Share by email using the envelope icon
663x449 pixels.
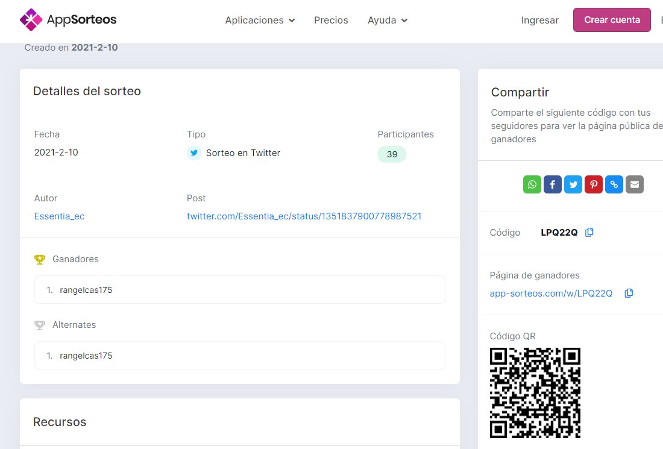[x=635, y=184]
